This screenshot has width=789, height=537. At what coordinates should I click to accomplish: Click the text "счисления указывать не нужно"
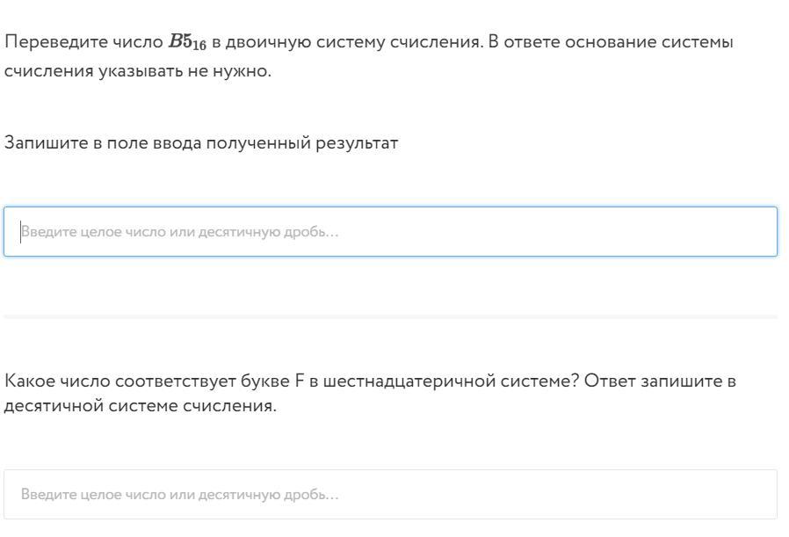click(138, 71)
